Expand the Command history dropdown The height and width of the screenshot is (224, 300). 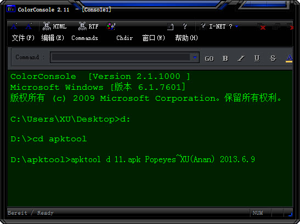coord(195,57)
